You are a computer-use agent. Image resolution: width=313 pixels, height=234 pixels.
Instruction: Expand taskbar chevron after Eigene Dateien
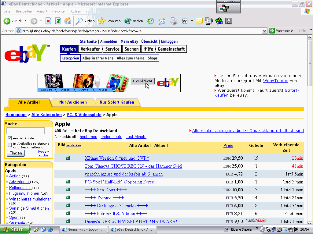coord(257,228)
